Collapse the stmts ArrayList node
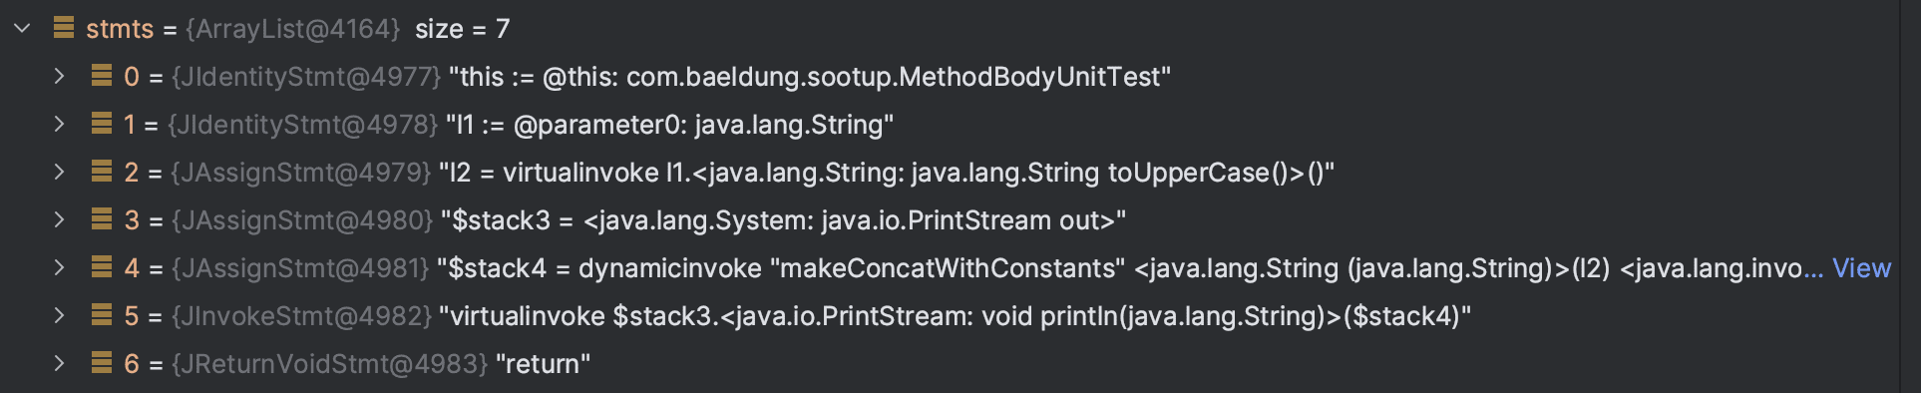This screenshot has width=1921, height=393. pyautogui.click(x=22, y=29)
